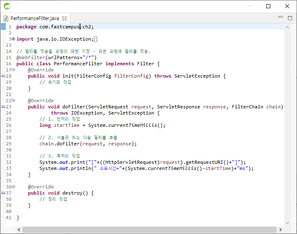Click the horizontal scrollbar left arrow
The width and height of the screenshot is (297, 234).
click(19, 229)
